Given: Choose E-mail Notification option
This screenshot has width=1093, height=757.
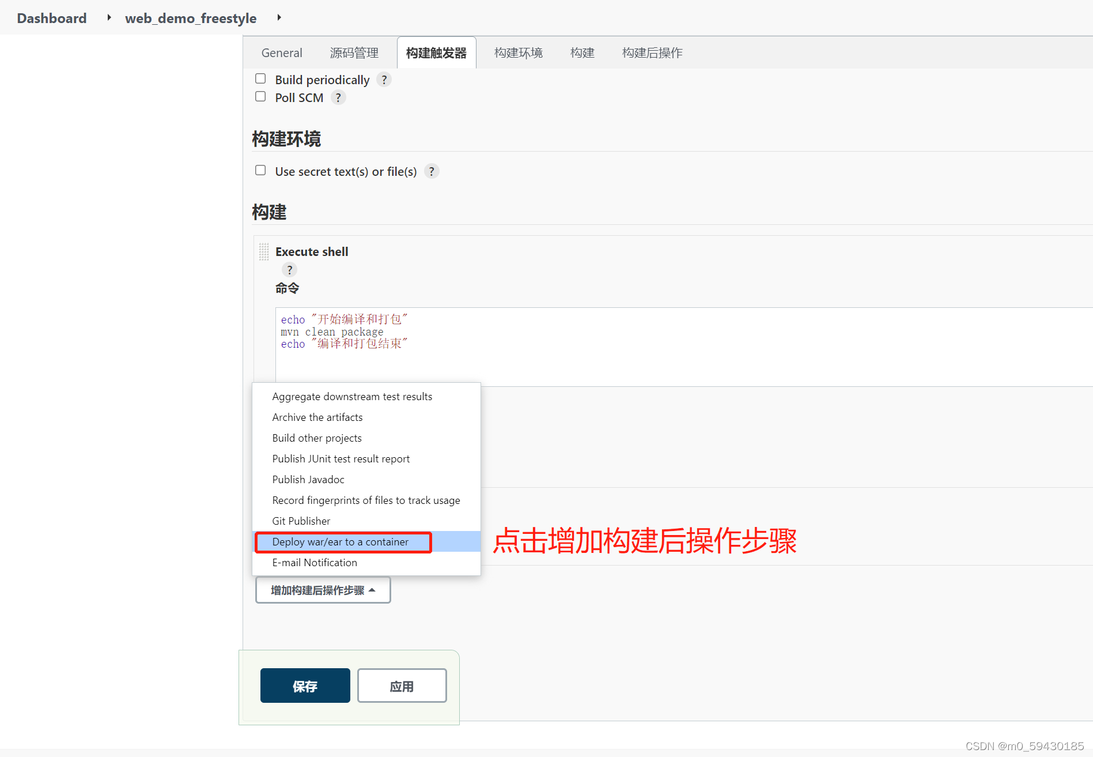Looking at the screenshot, I should 366,563.
